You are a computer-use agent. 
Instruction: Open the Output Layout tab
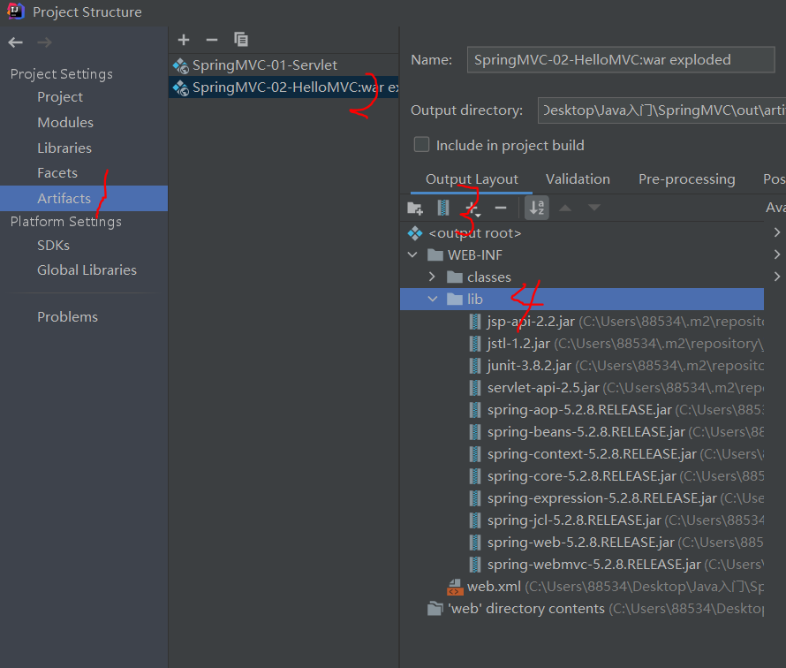[x=472, y=179]
